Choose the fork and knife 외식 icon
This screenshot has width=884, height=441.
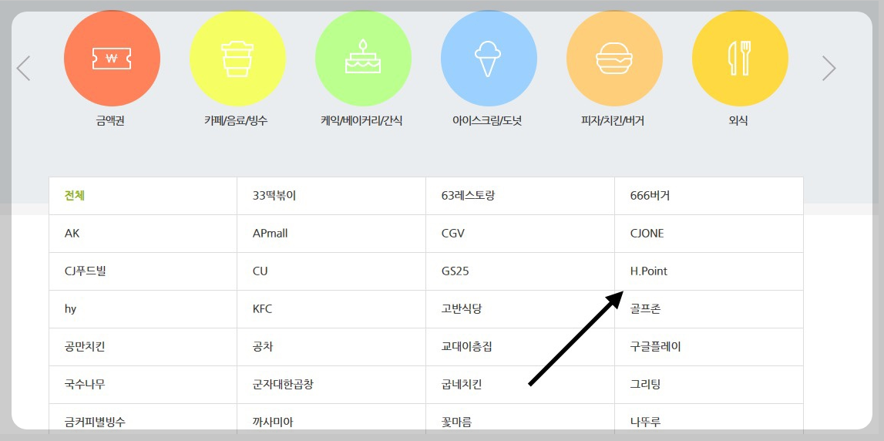point(740,58)
